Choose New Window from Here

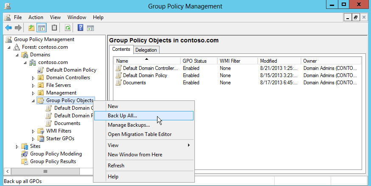(144, 155)
